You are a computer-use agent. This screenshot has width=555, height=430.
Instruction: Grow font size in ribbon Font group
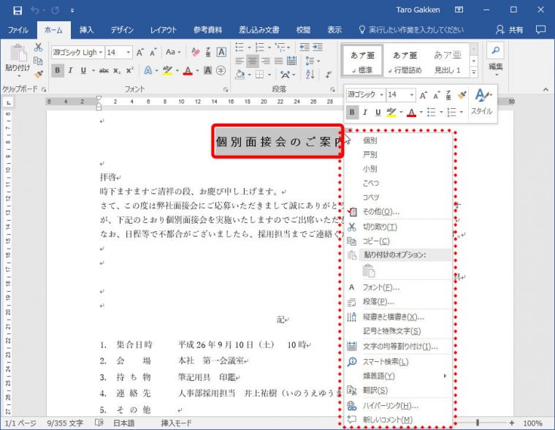140,53
